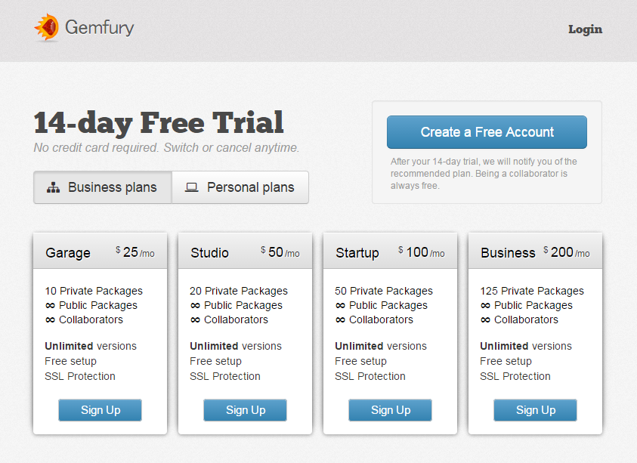637x463 pixels.
Task: Click the org-chart icon in Business plans
Action: (53, 187)
